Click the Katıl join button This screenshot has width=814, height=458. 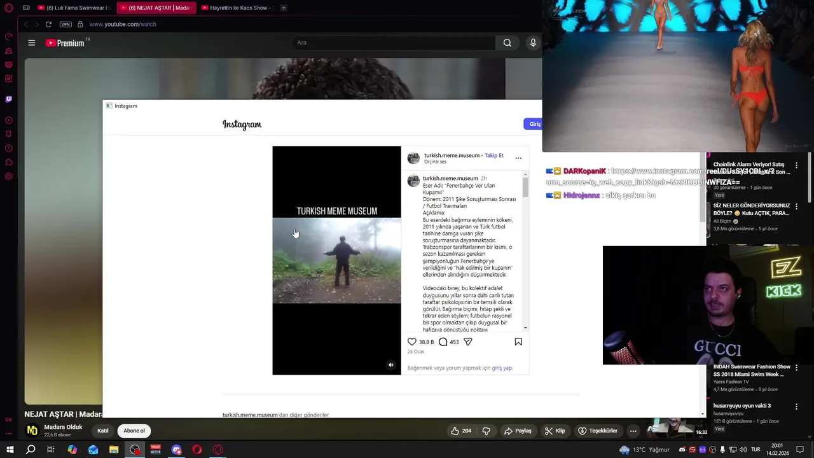click(103, 431)
